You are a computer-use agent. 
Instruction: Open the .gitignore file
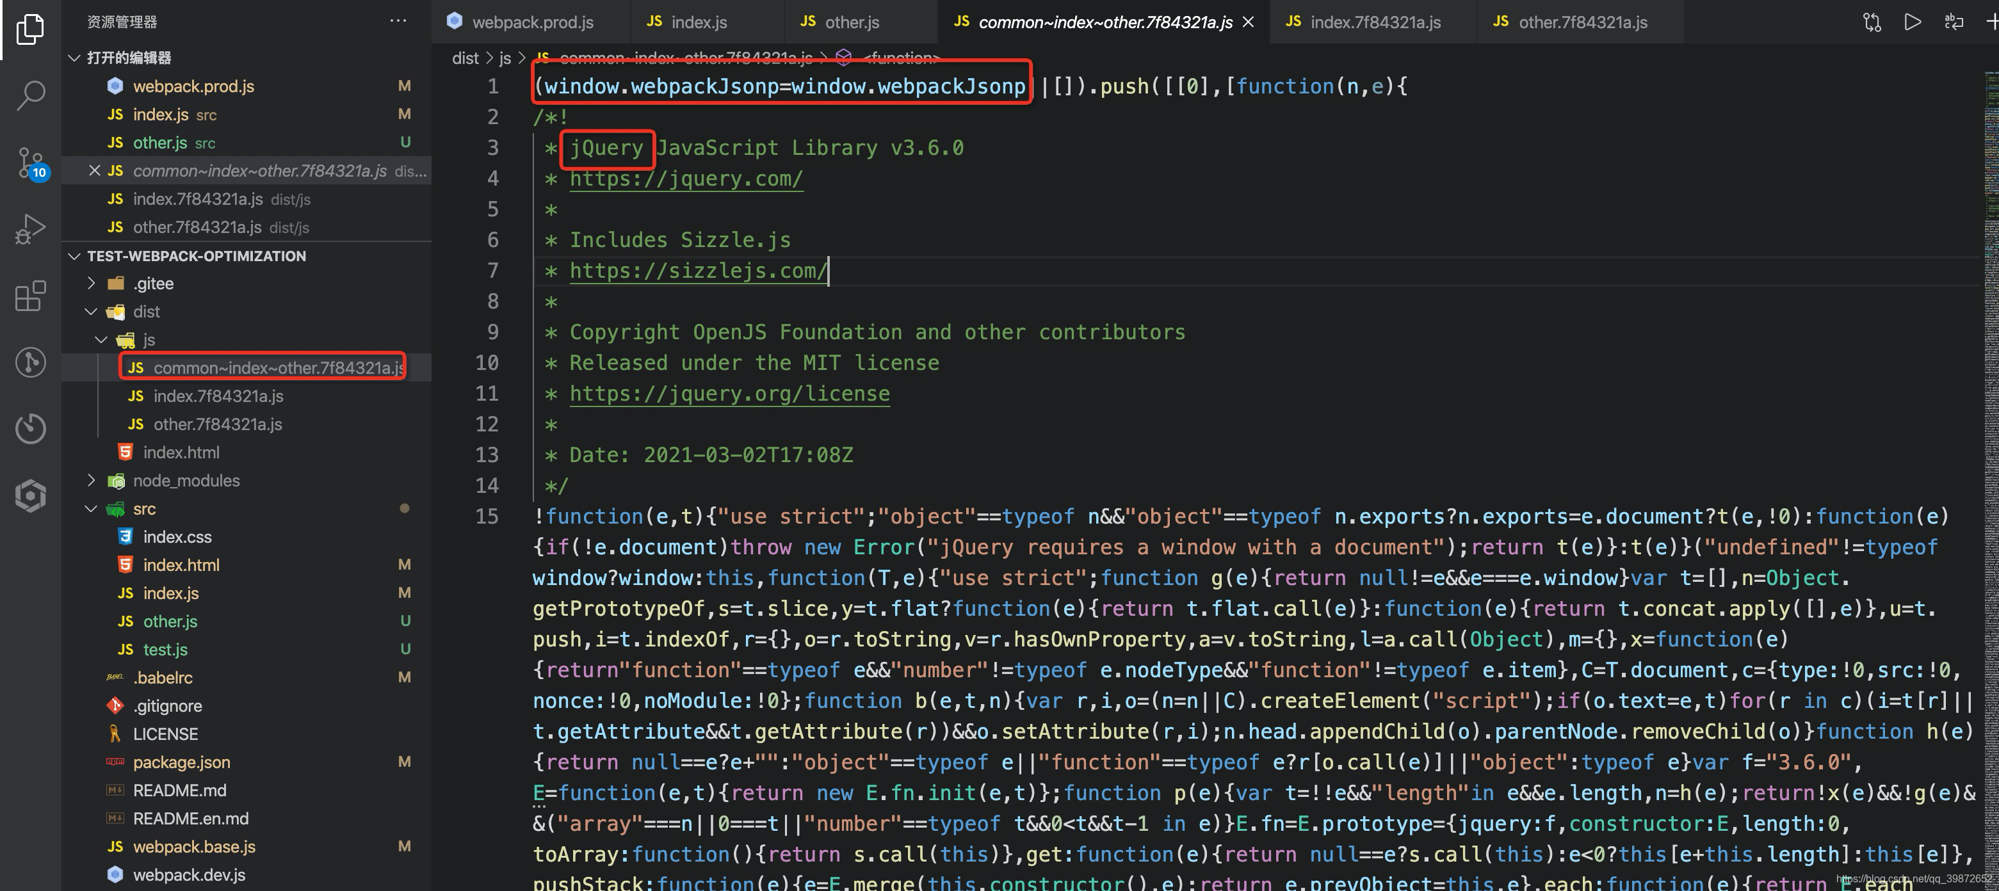(246, 705)
